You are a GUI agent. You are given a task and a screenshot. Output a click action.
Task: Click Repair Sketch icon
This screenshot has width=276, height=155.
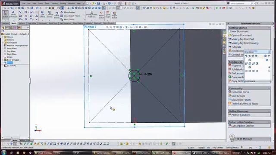click(101, 15)
